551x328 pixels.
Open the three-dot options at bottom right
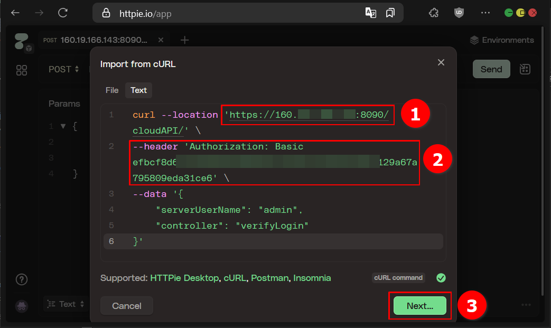click(526, 305)
